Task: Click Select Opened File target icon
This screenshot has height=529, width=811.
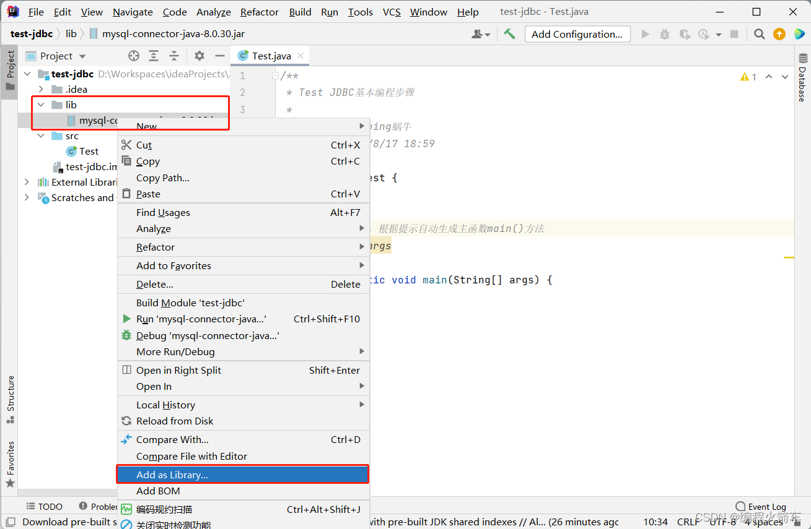Action: click(x=134, y=56)
